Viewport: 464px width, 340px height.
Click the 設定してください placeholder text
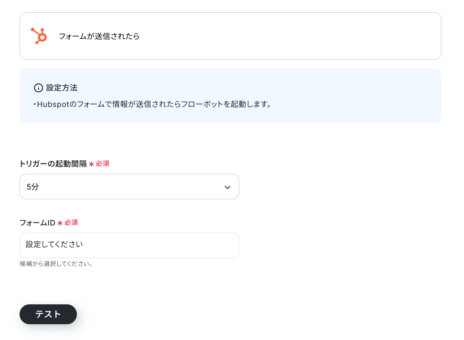(x=54, y=244)
